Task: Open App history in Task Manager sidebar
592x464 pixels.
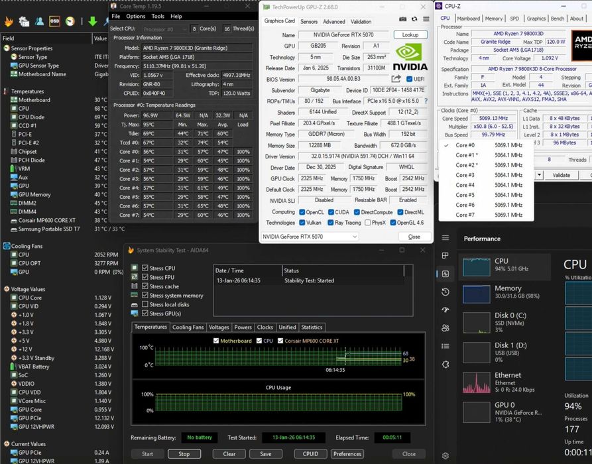Action: point(445,292)
